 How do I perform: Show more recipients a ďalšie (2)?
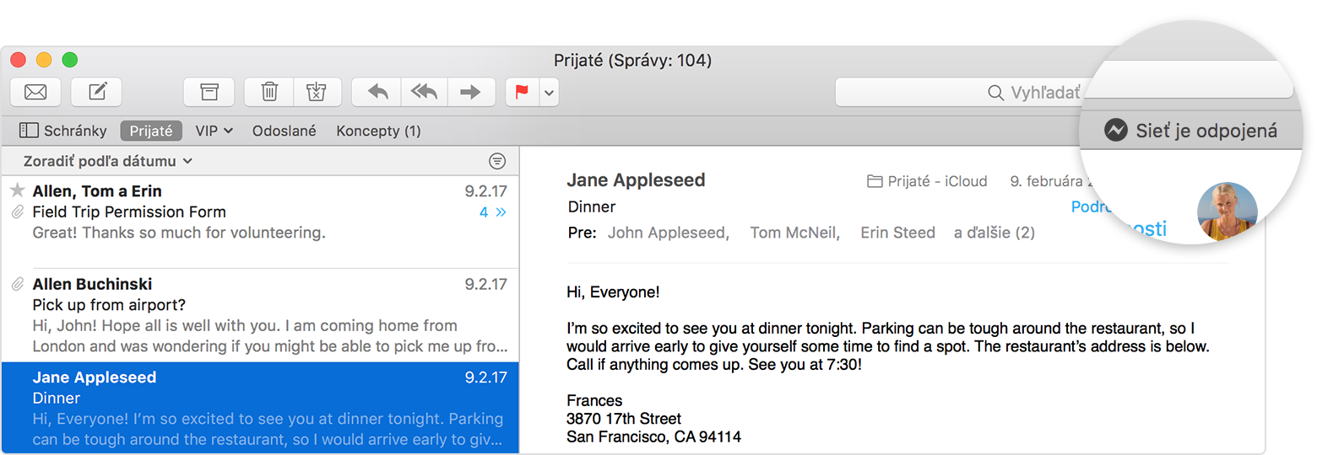(x=995, y=233)
